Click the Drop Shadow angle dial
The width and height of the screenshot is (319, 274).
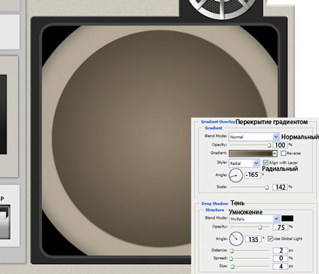236,239
